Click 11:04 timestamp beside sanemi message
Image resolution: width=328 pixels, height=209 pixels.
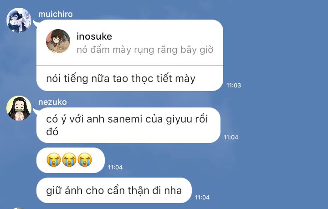231,138
